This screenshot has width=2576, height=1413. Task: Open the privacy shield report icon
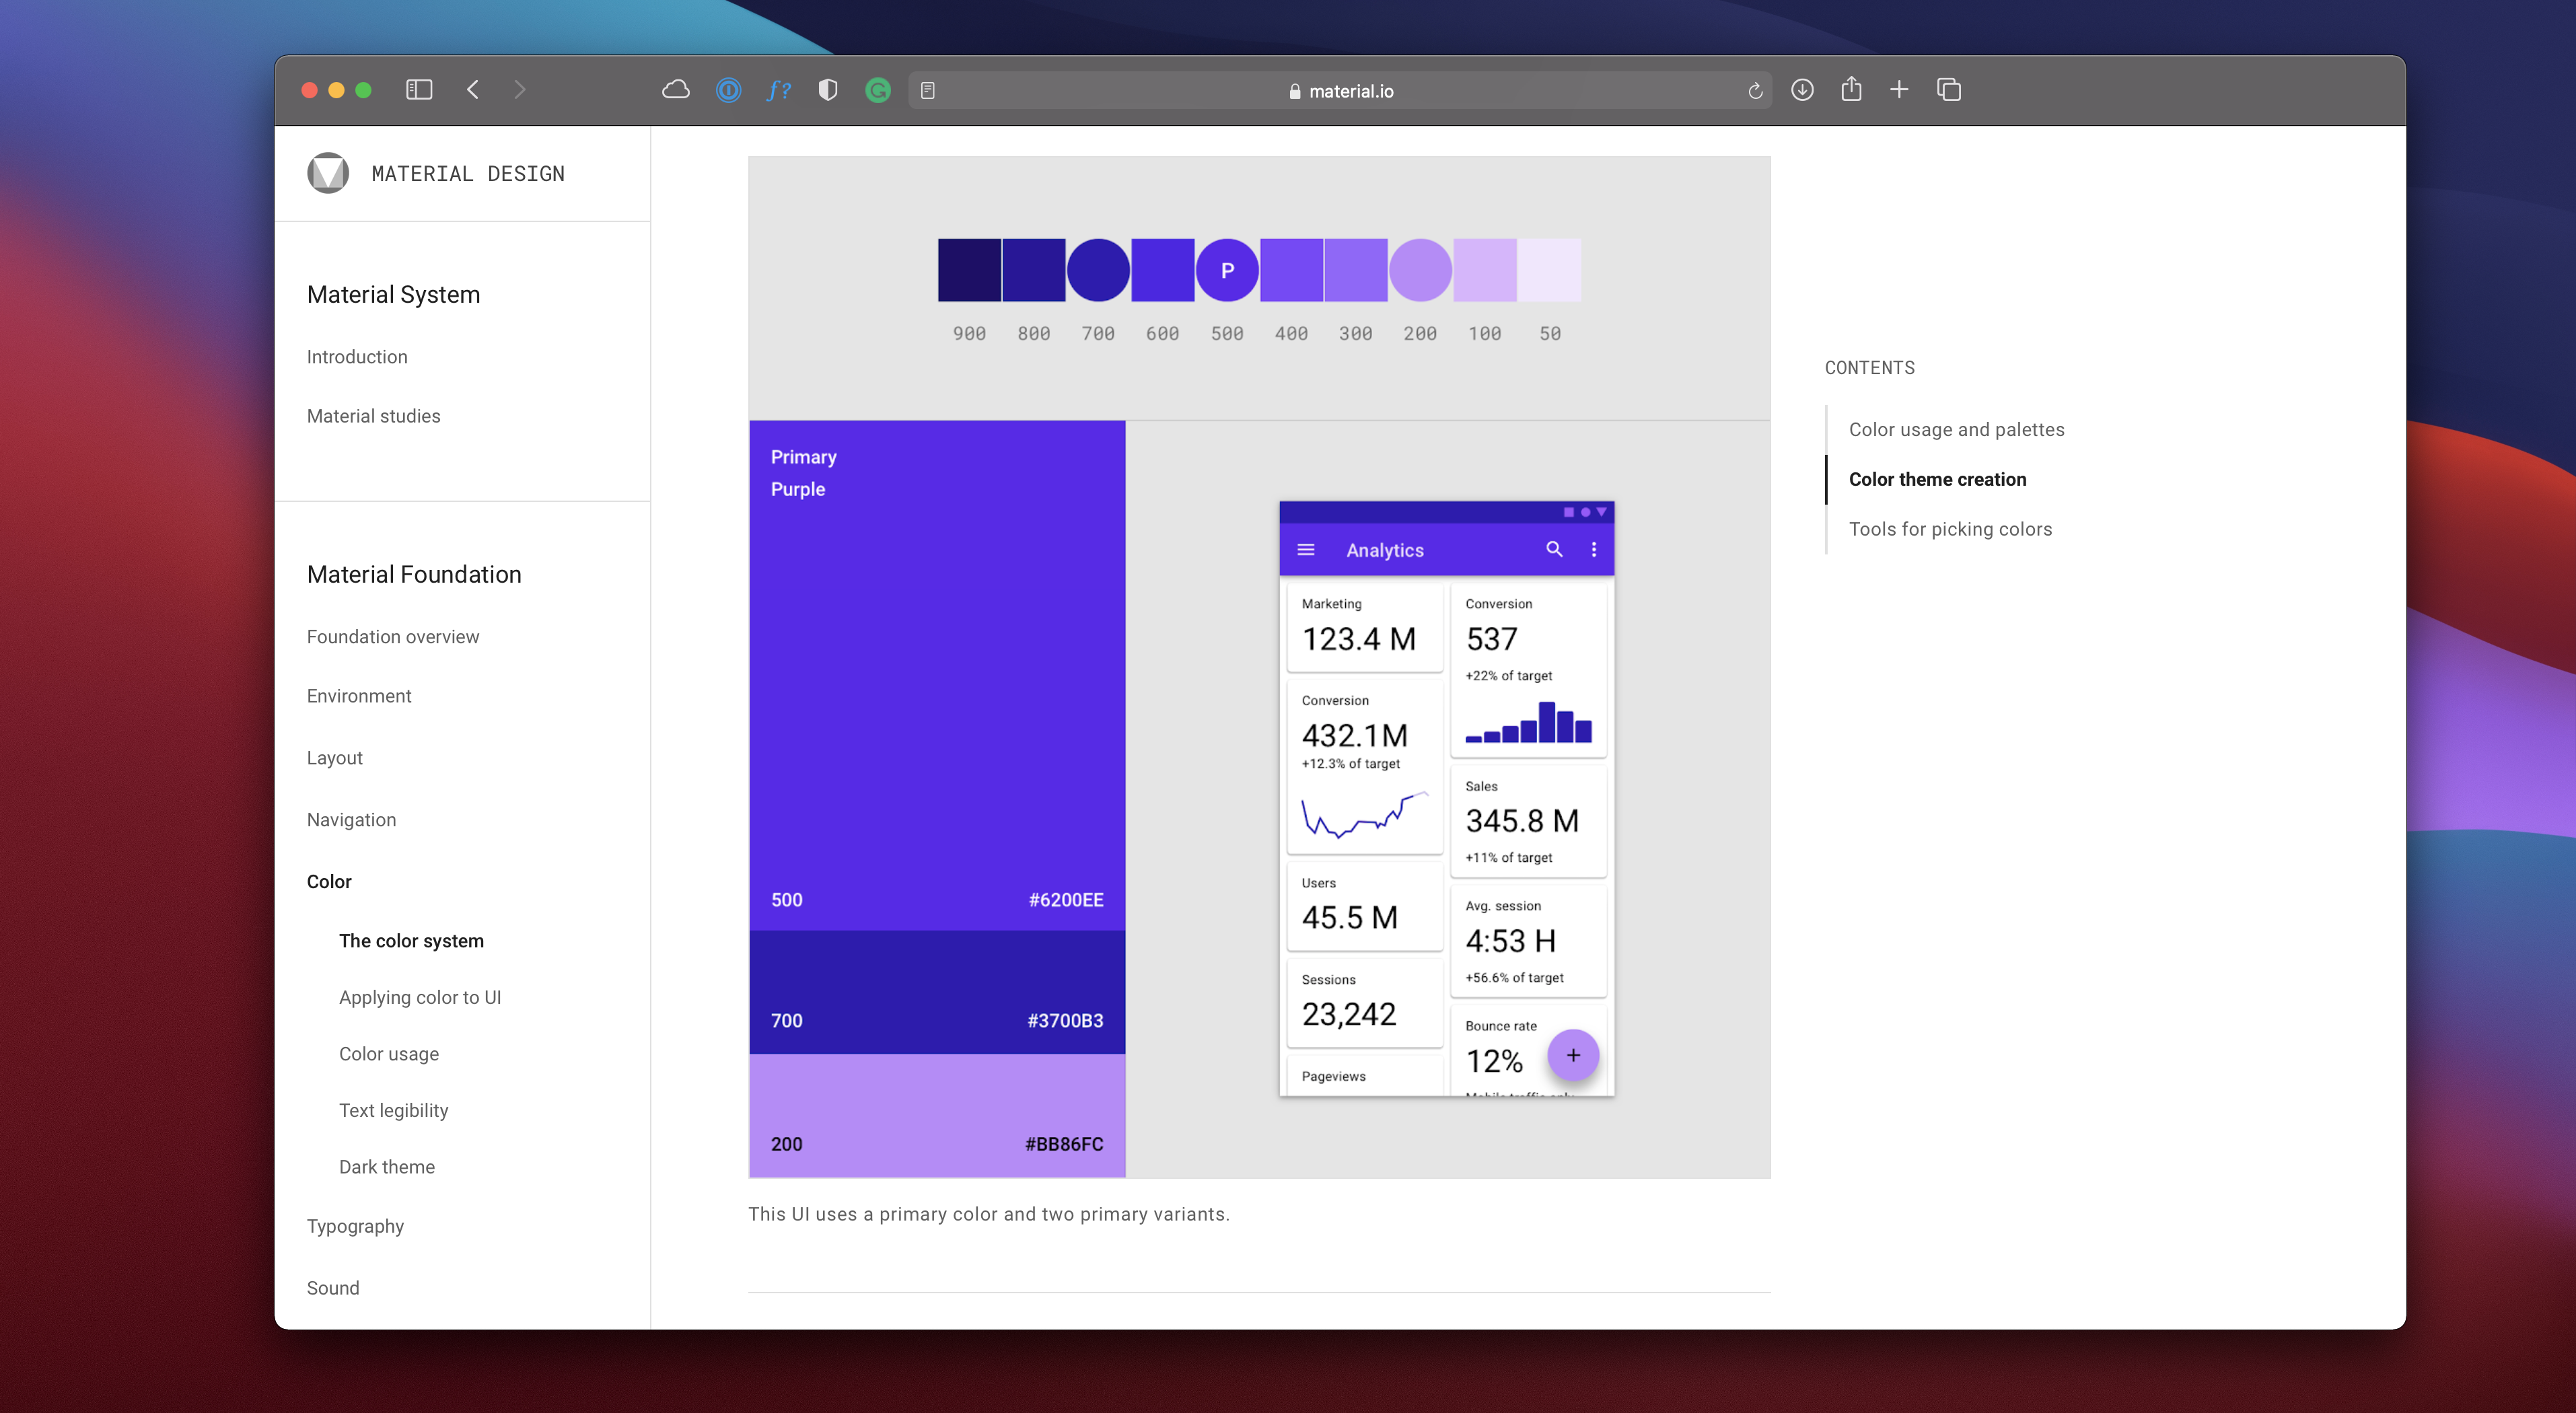(827, 90)
